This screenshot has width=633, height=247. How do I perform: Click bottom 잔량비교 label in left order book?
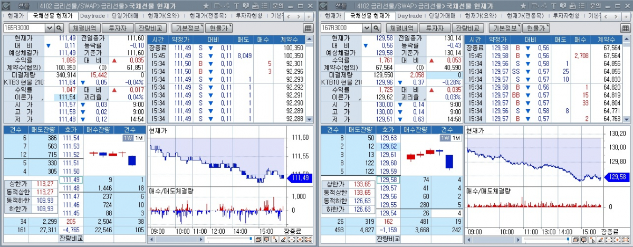tap(71, 239)
